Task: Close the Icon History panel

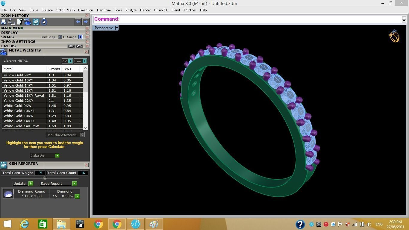Action: click(87, 16)
